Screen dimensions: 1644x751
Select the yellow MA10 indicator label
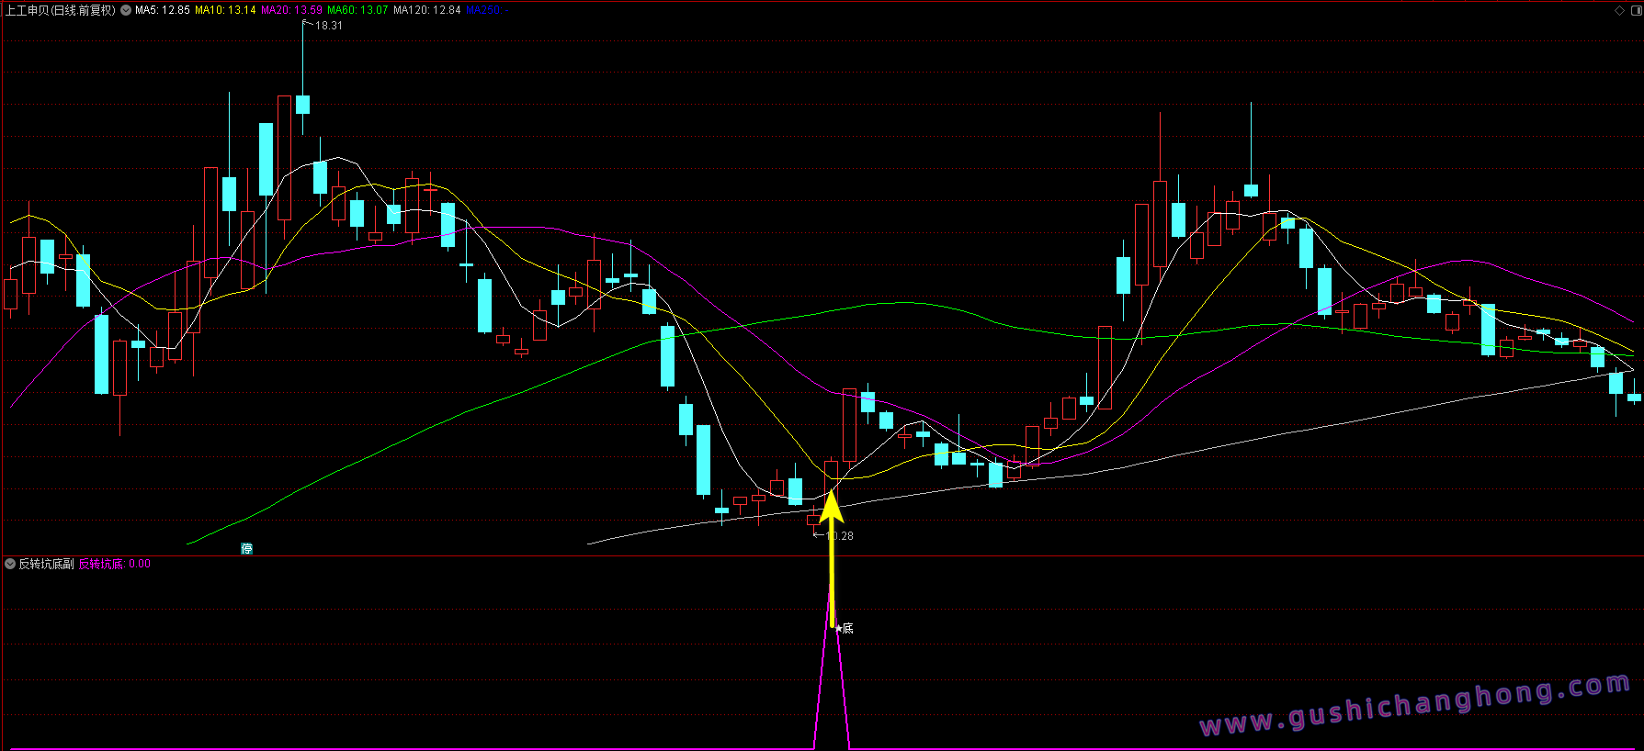coord(225,10)
